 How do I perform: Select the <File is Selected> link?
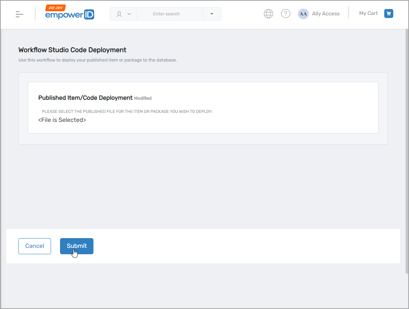tap(62, 120)
